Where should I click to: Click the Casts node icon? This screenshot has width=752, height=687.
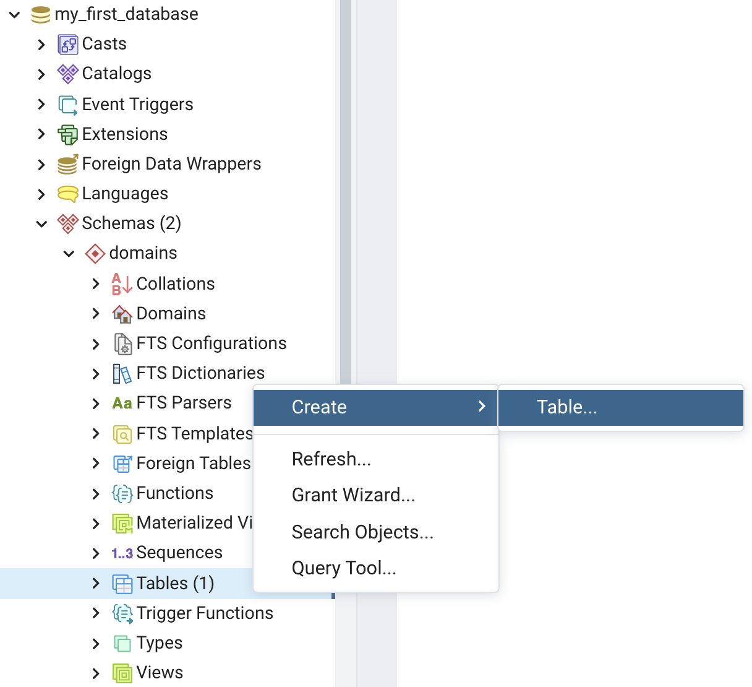tap(67, 45)
